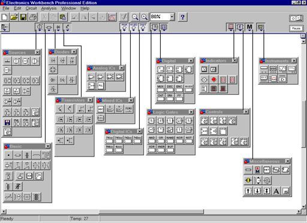Click the Print icon in toolbar
307x223 pixels.
coord(33,17)
